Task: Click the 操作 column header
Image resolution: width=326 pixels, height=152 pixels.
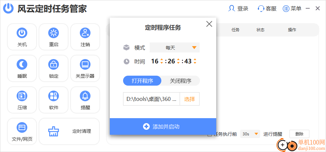Action: point(292,30)
